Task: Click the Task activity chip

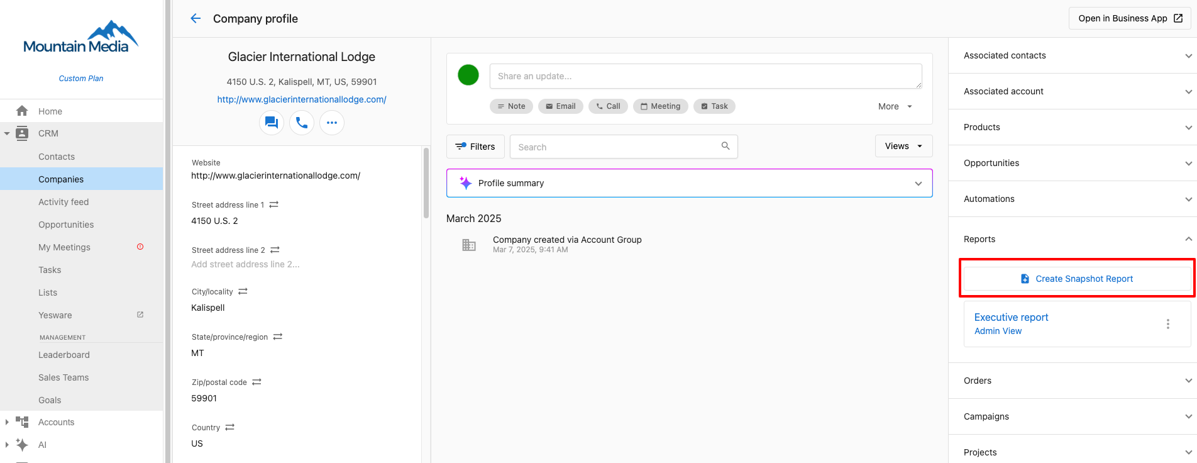Action: (714, 106)
